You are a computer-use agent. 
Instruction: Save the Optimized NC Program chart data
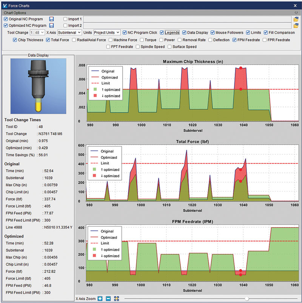point(51,26)
